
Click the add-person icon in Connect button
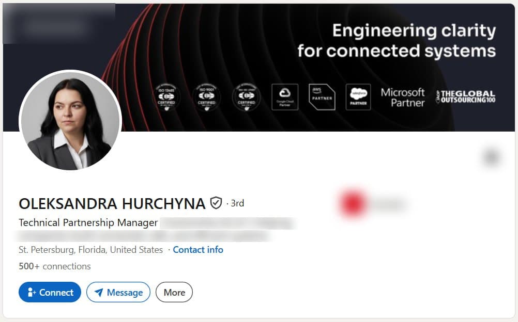(x=32, y=292)
